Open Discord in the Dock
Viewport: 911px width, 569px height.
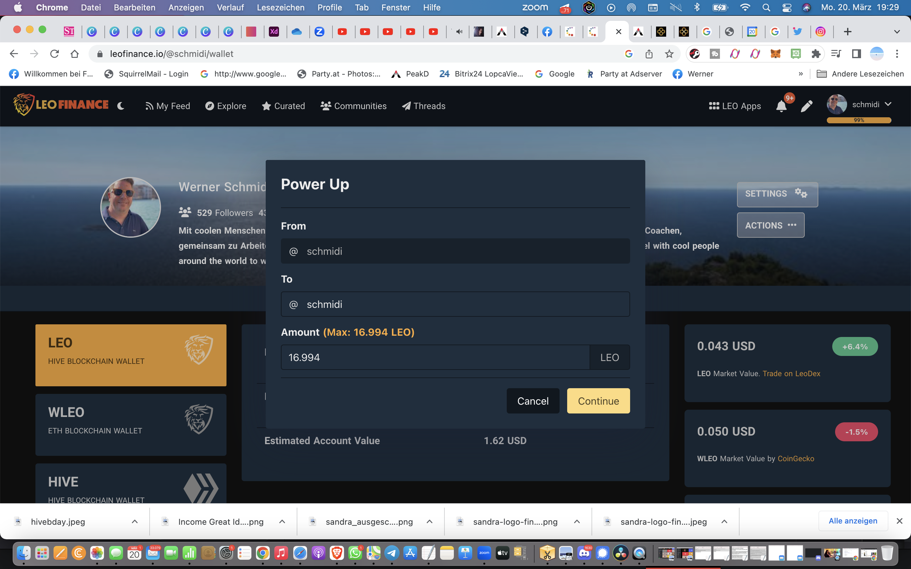point(584,553)
